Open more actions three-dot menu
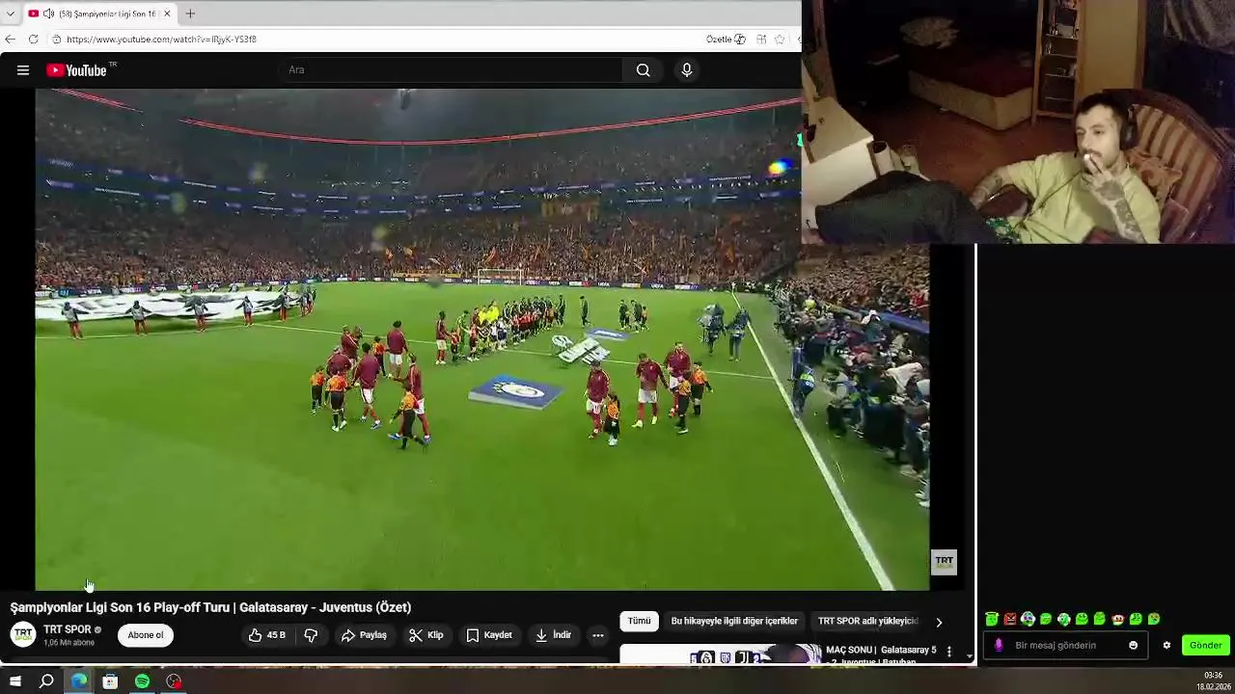 pyautogui.click(x=598, y=635)
